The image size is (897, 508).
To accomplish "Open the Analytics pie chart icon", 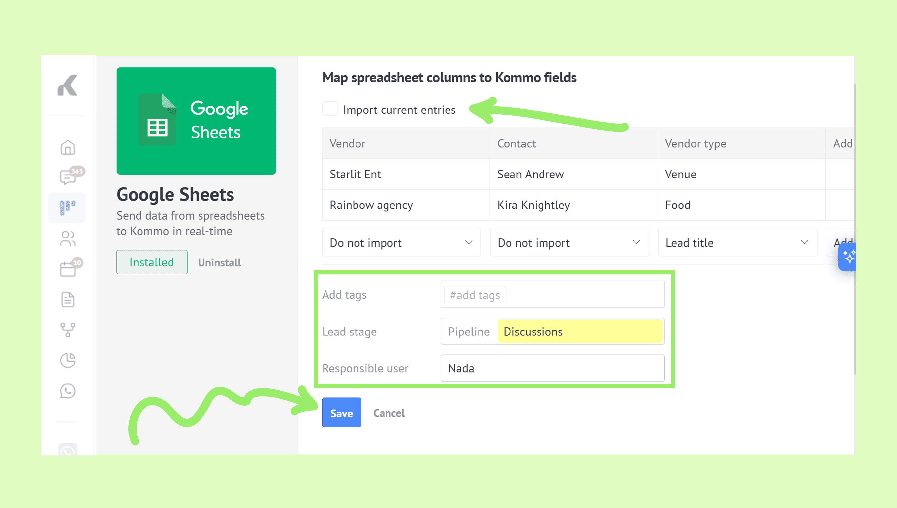I will click(68, 360).
